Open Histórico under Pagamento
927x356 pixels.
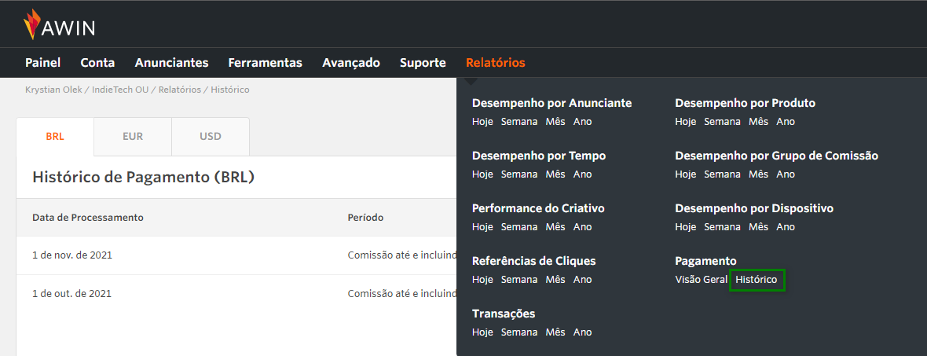point(757,280)
